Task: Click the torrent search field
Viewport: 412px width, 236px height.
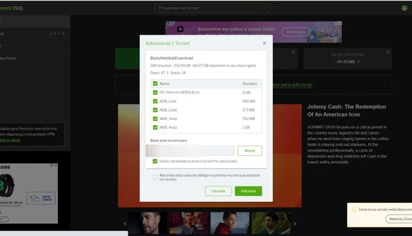Action: [212, 8]
